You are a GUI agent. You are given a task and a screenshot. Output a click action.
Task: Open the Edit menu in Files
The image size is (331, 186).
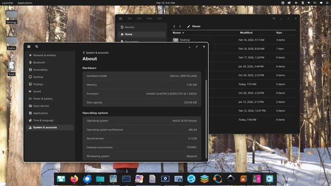pyautogui.click(x=139, y=19)
